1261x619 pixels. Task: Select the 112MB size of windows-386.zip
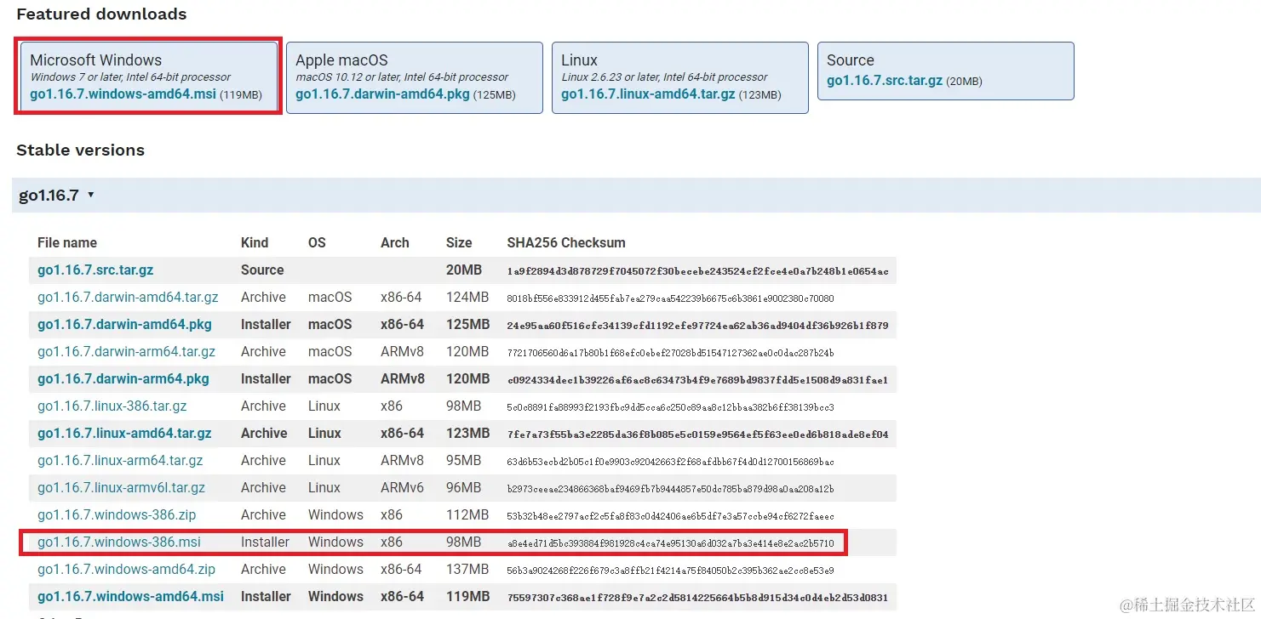click(x=467, y=514)
